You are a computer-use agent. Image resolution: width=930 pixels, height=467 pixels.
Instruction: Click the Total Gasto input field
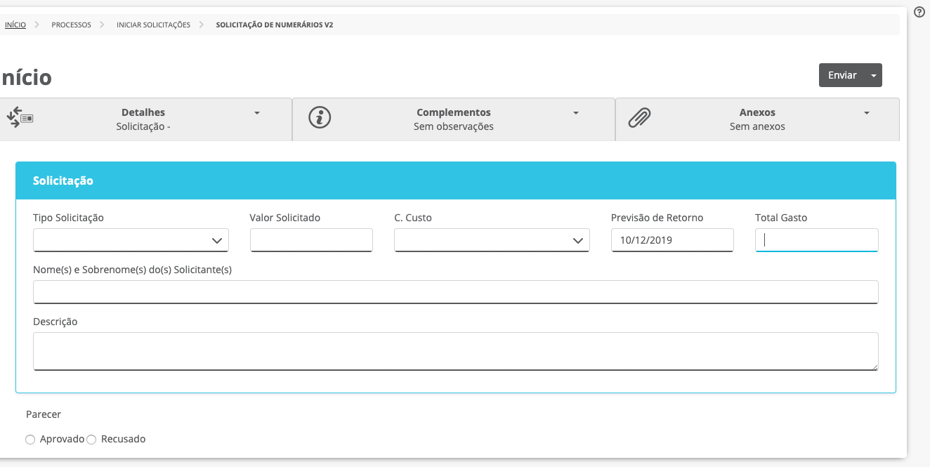[x=817, y=240]
